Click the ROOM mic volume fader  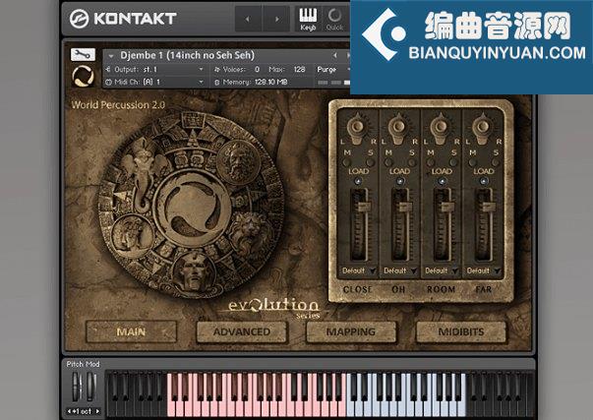(446, 207)
